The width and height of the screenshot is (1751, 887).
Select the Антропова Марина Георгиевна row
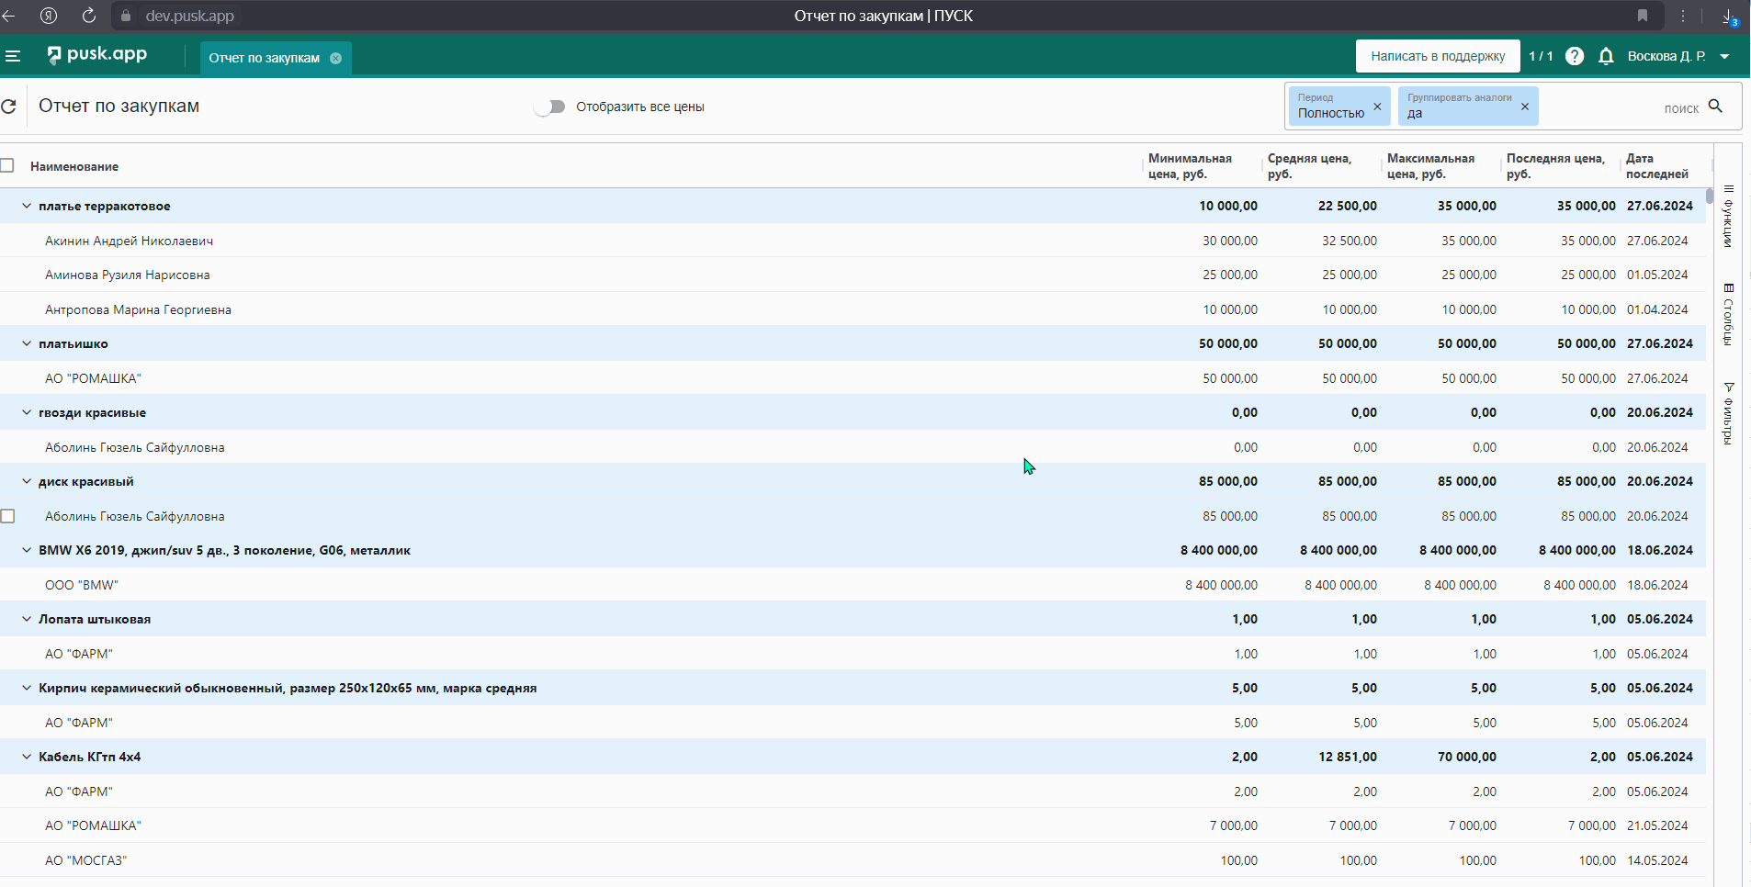tap(853, 309)
